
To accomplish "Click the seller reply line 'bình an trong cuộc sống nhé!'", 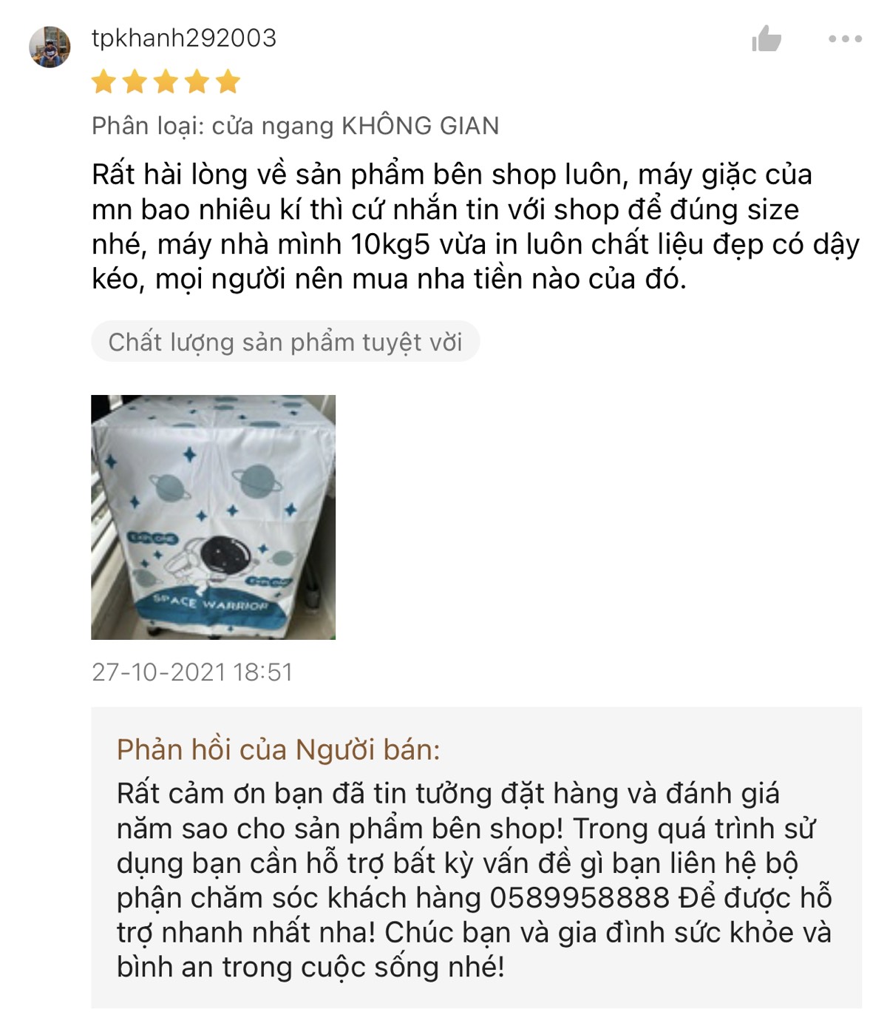I will [x=310, y=968].
